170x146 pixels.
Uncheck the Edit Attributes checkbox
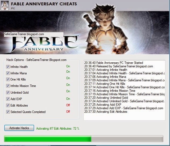click(x=8, y=105)
